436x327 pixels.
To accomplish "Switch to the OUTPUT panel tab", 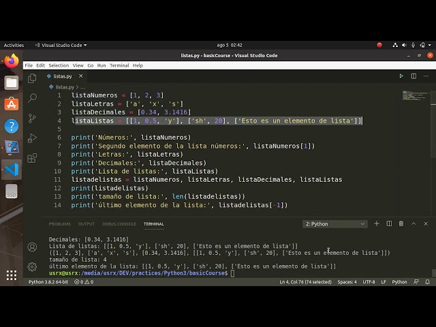I will point(87,224).
